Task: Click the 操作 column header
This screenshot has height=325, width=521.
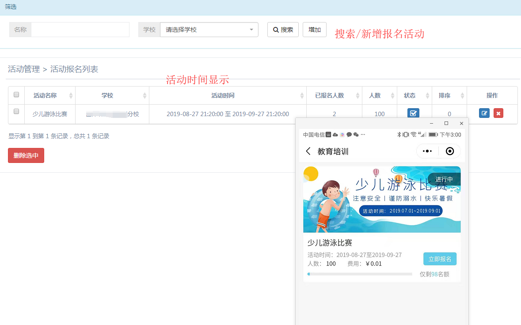Action: (492, 96)
